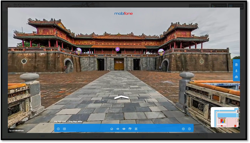Click the left purple scene hotspot on the gate
Screen dimensions: 250x143
[x=78, y=51]
